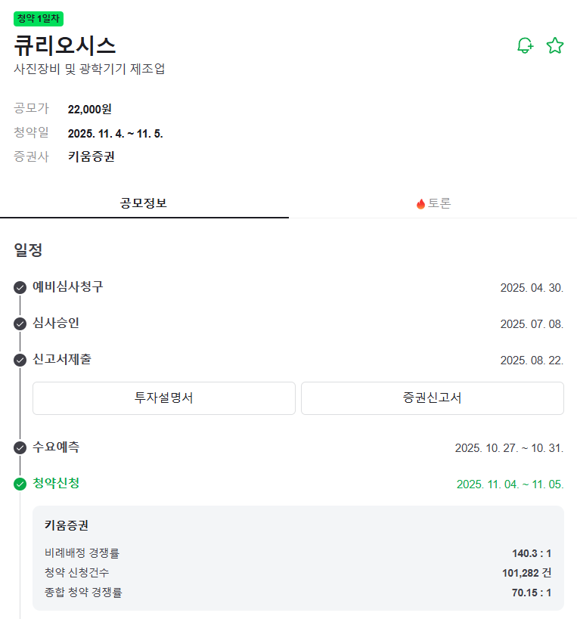Viewport: 577px width, 619px height.
Task: Turn on the notification bell alert
Action: (x=525, y=46)
